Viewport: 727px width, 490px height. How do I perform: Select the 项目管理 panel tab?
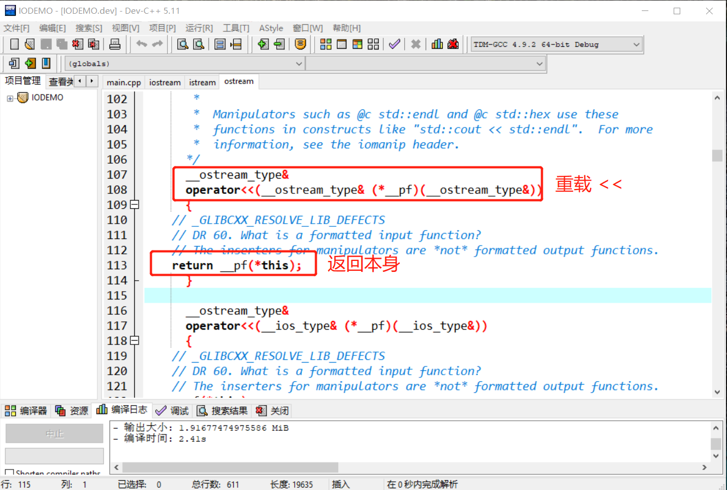[23, 81]
